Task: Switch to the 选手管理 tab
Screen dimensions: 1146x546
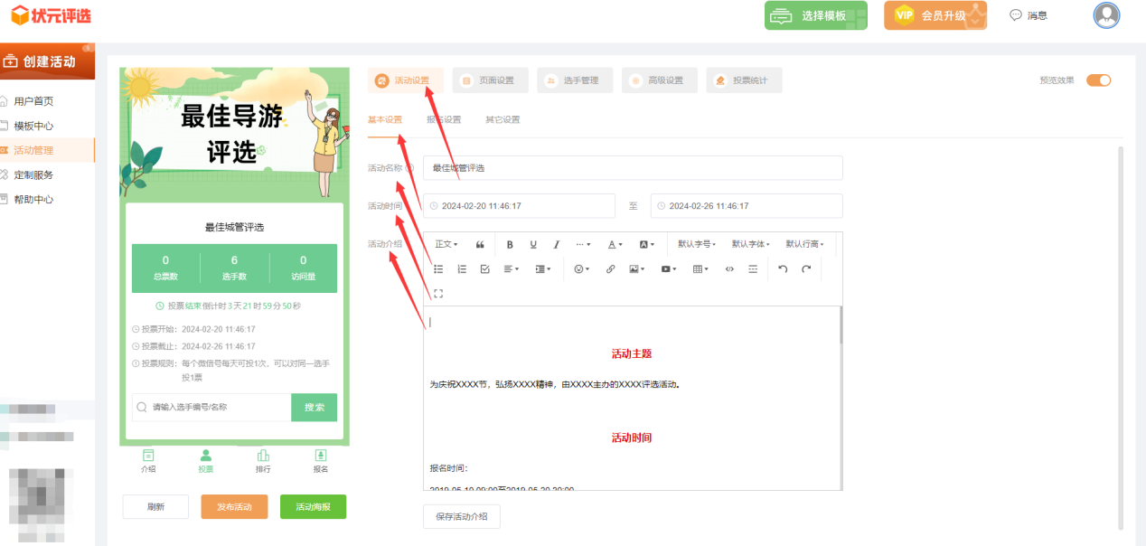Action: (x=575, y=80)
